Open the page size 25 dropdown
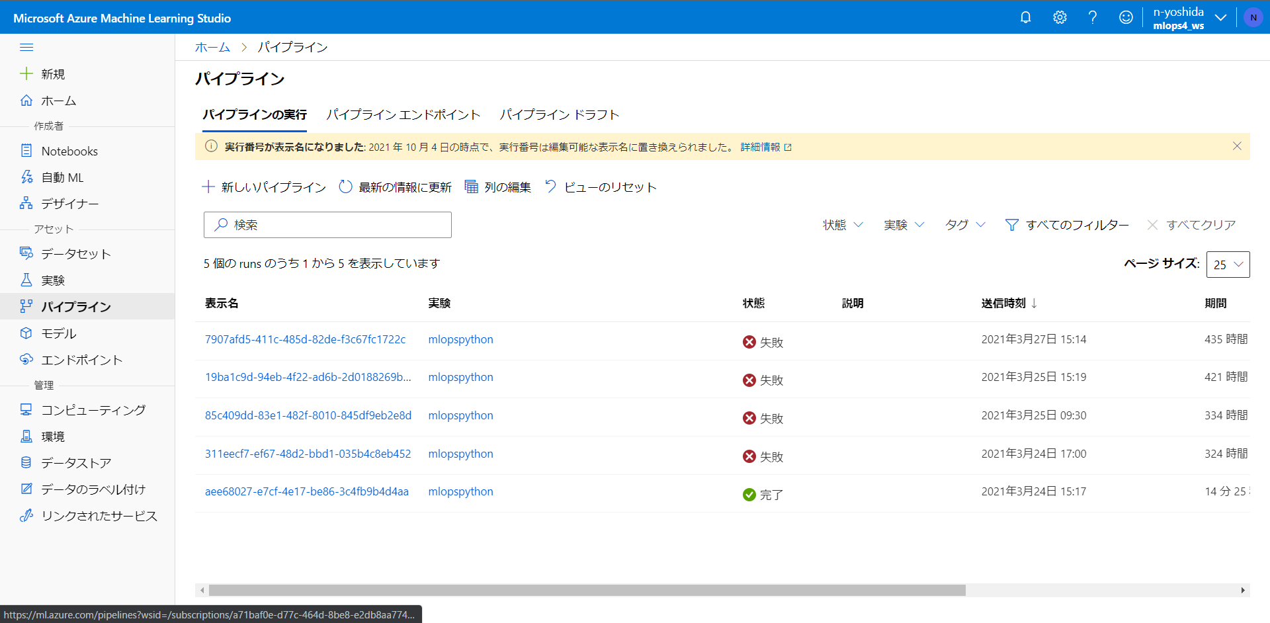Image resolution: width=1270 pixels, height=623 pixels. (x=1228, y=265)
